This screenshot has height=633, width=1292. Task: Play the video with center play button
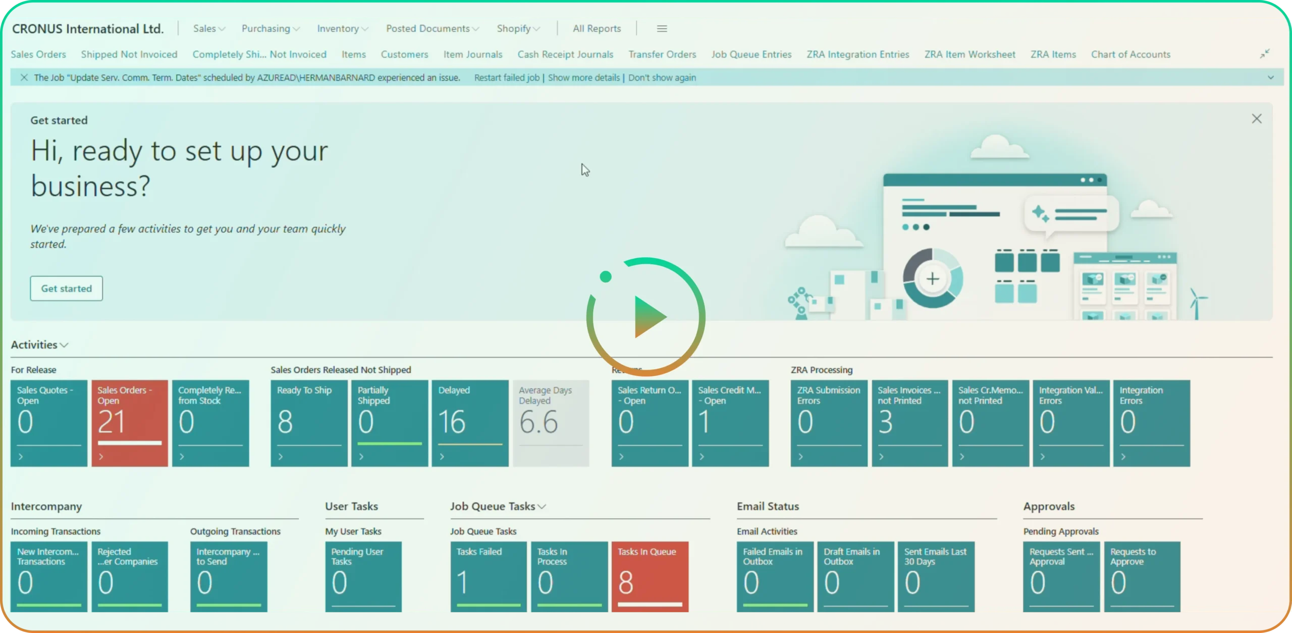[x=646, y=317]
